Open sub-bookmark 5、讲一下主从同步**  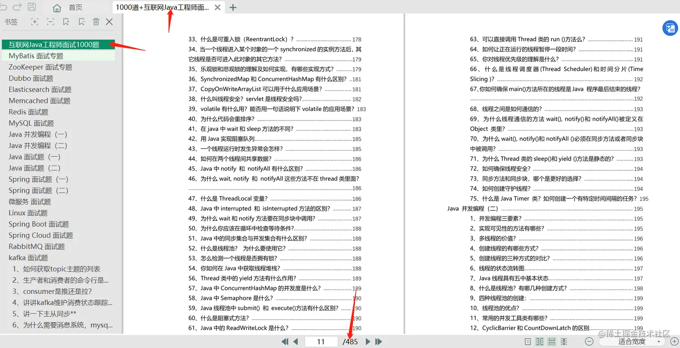tap(44, 314)
